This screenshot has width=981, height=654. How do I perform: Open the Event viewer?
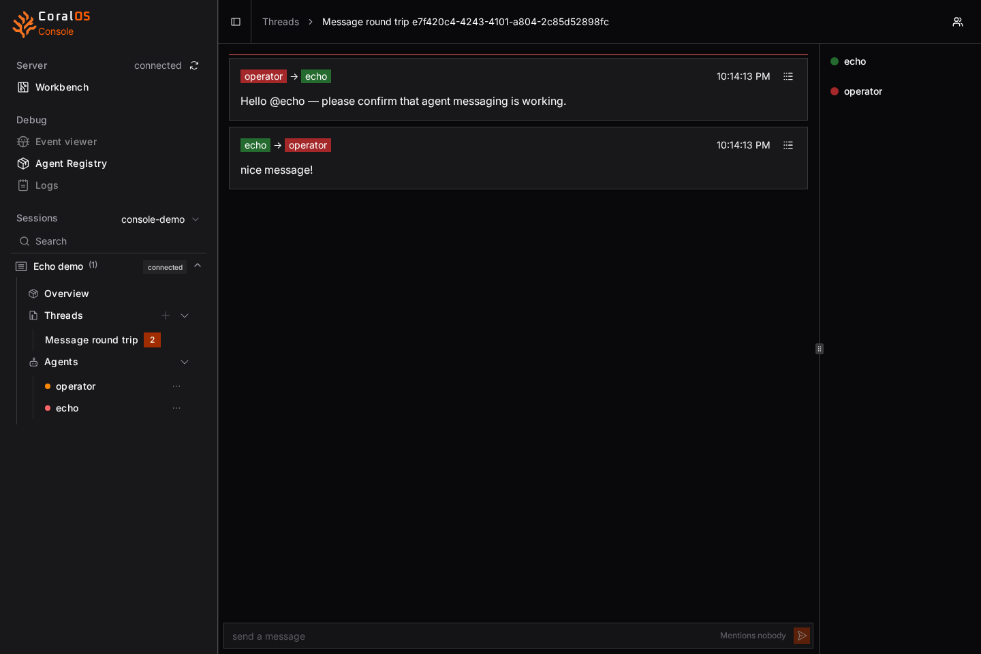[x=66, y=142]
